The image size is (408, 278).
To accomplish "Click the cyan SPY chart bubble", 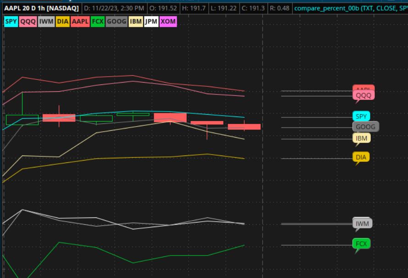I will [361, 116].
